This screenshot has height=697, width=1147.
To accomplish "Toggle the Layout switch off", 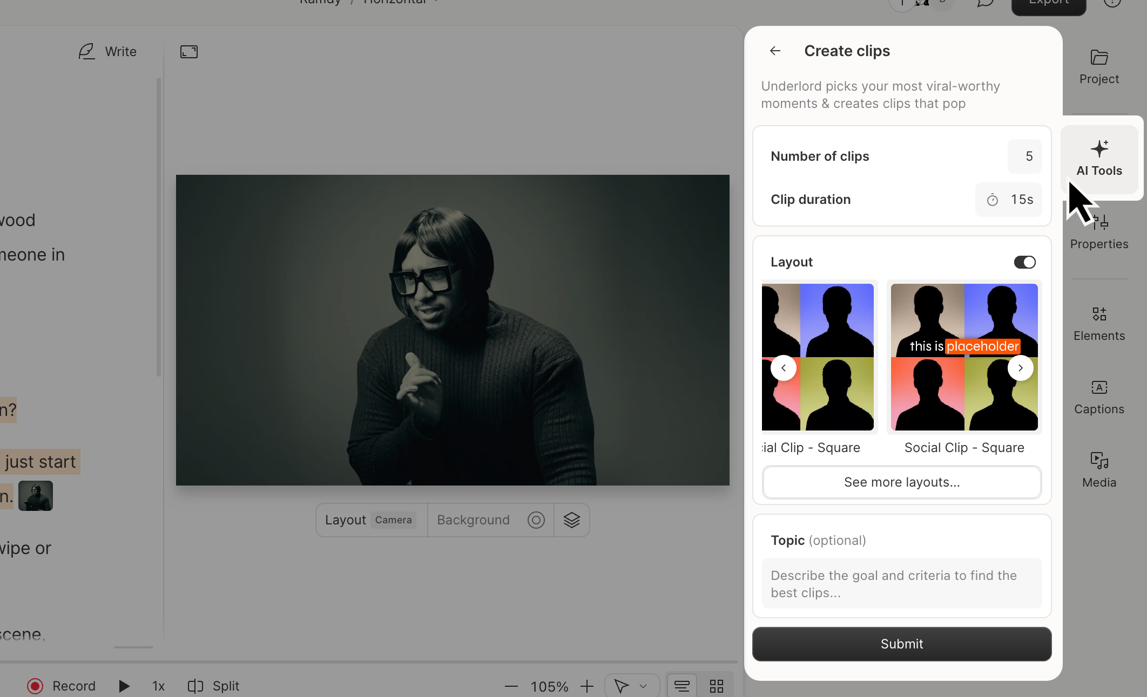I will (1024, 262).
